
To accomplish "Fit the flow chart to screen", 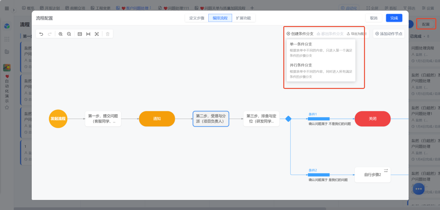I will point(97,34).
